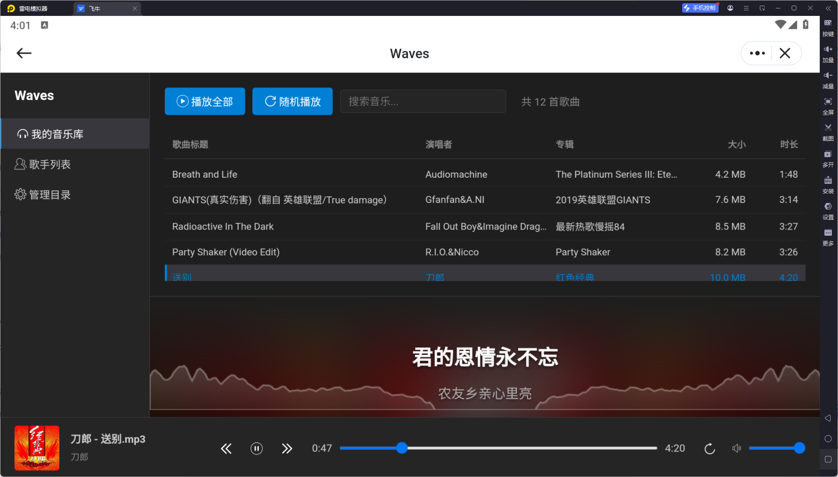Screen dimensions: 838x477
Task: Increase emulator volume with 加量
Action: coord(828,54)
